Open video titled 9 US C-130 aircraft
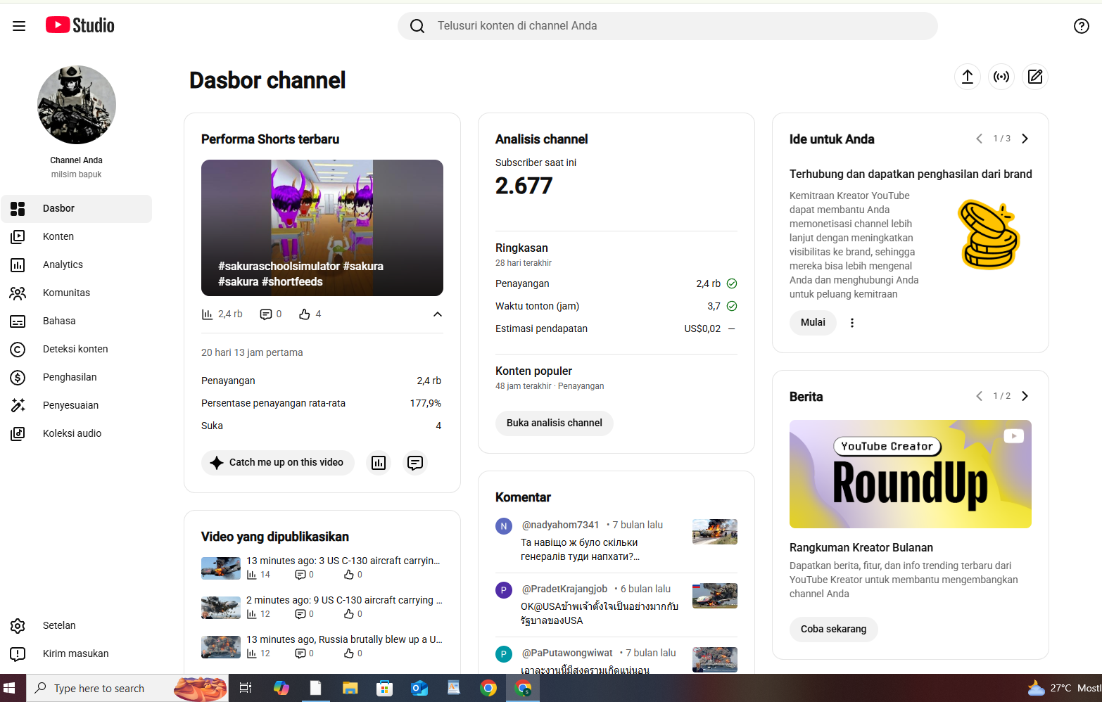The width and height of the screenshot is (1102, 702). point(344,600)
